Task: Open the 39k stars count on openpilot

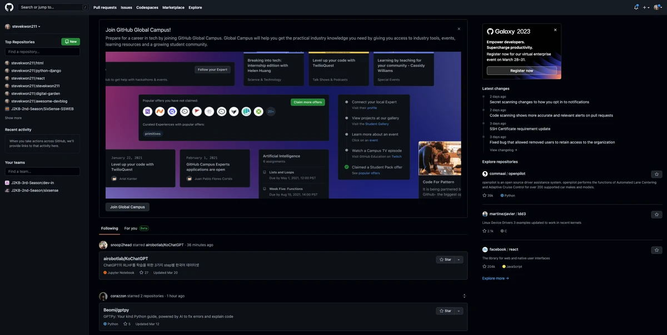Action: pos(488,196)
